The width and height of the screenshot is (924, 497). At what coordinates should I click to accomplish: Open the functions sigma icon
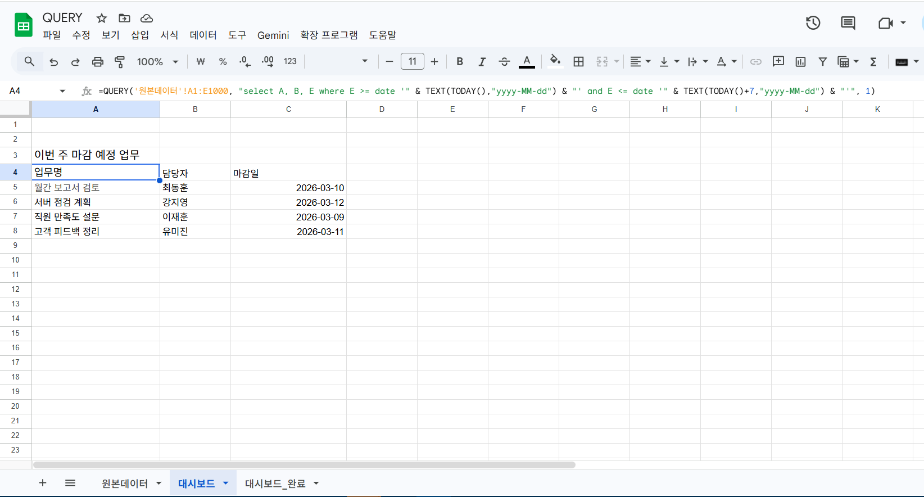[873, 62]
